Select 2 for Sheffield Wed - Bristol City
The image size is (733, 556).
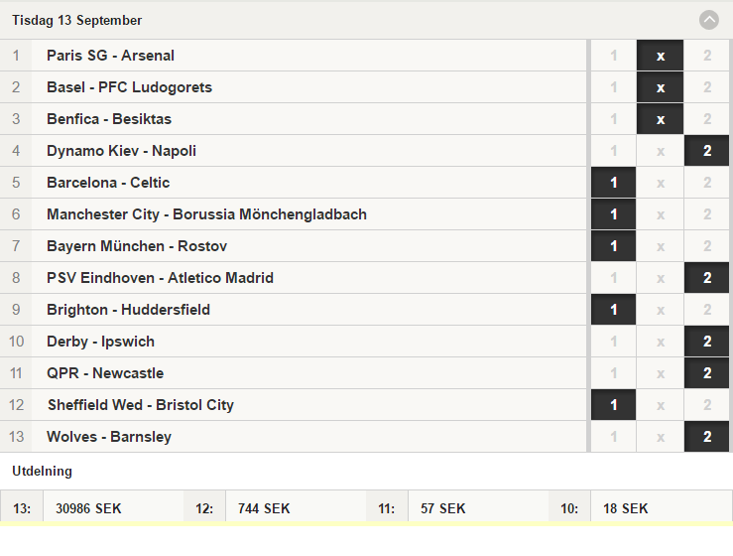[x=707, y=405]
